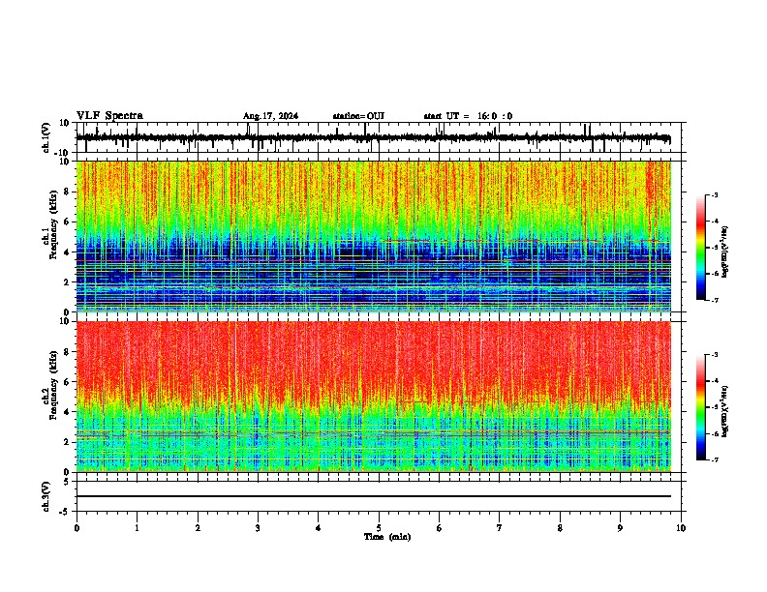This screenshot has width=767, height=592.
Task: Click the time axis tick label '5'
Action: [x=379, y=528]
